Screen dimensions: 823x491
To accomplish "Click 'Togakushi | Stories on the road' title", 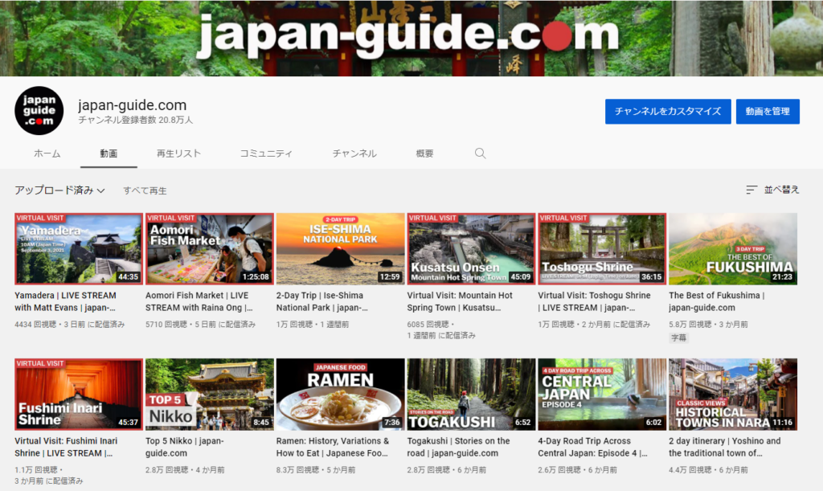I will pyautogui.click(x=458, y=447).
